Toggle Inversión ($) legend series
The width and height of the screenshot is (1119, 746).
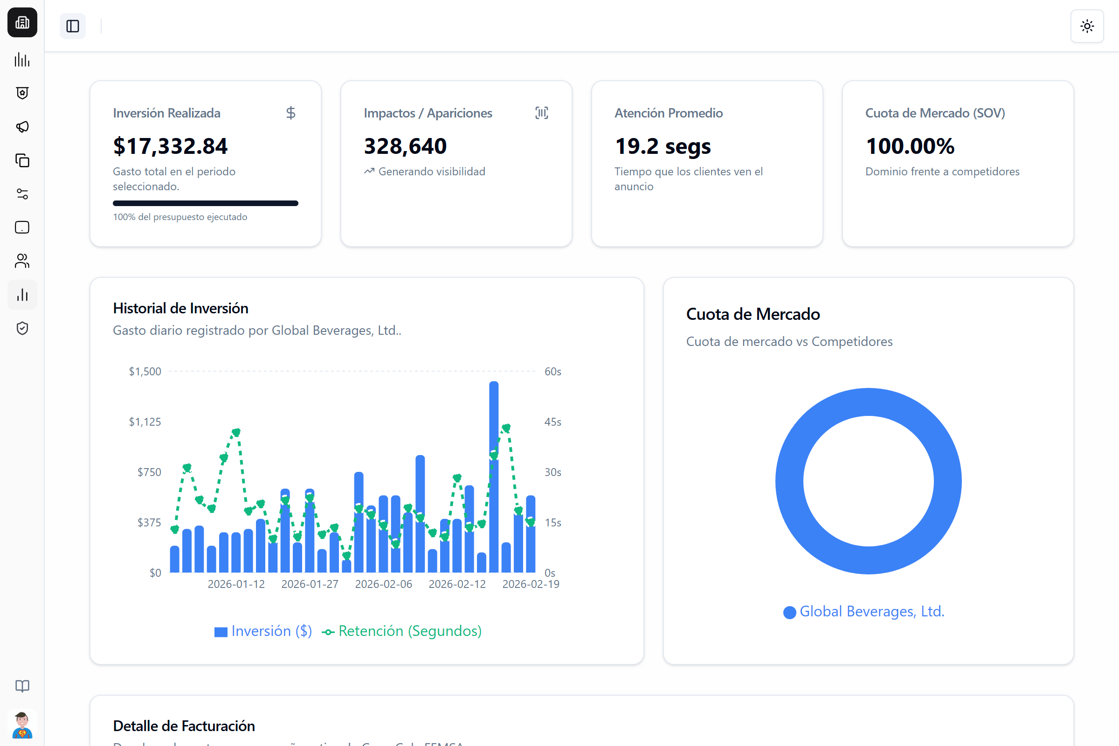click(263, 631)
